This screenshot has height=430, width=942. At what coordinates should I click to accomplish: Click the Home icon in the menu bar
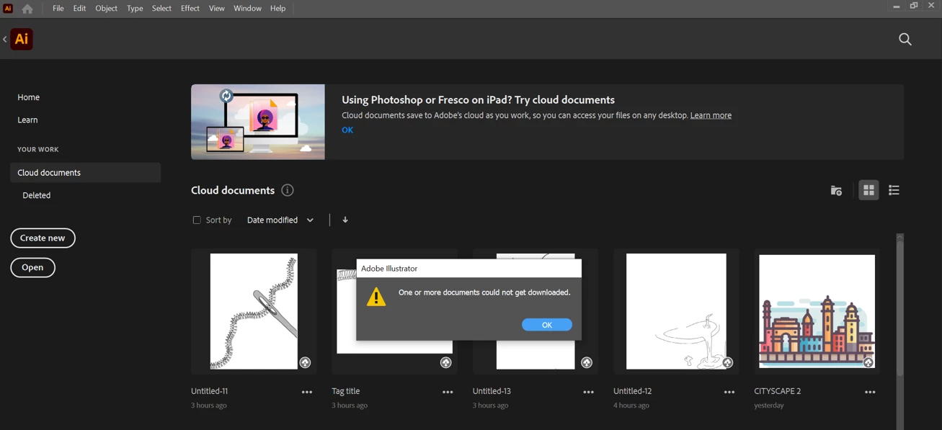27,9
